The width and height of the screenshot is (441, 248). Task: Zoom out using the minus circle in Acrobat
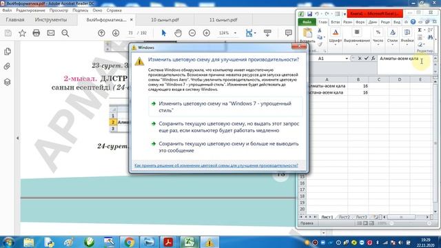pyautogui.click(x=192, y=33)
